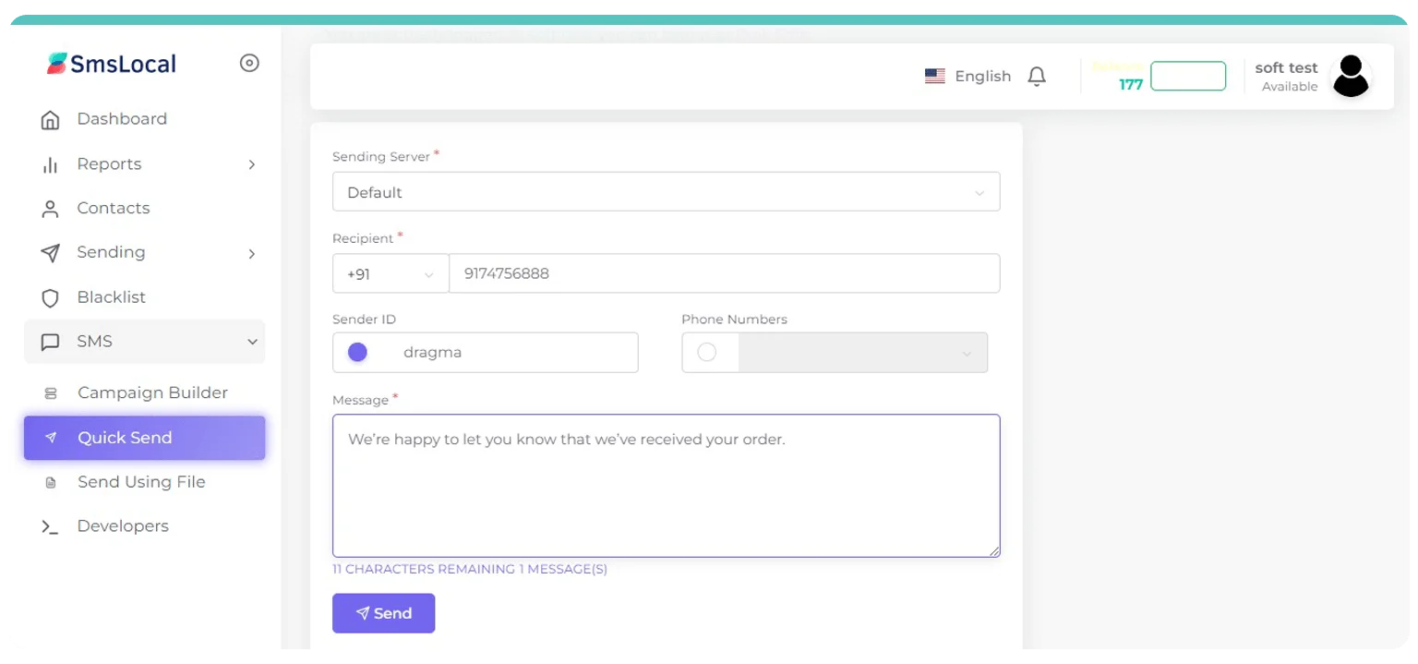
Task: Open Campaign Builder in sidebar
Action: coord(152,393)
